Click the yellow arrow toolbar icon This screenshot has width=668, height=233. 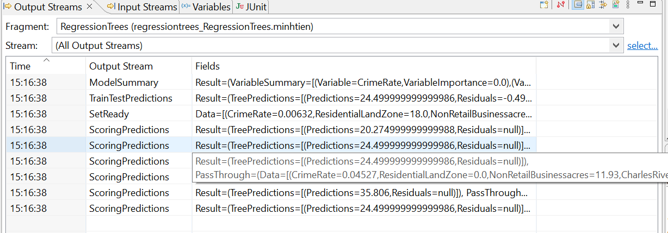click(603, 5)
